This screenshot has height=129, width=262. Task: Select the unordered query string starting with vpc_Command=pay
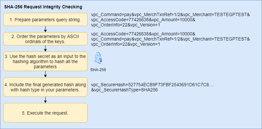click(170, 20)
